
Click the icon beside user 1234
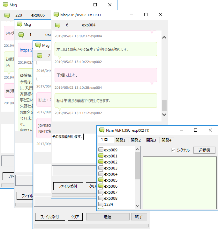point(101,205)
